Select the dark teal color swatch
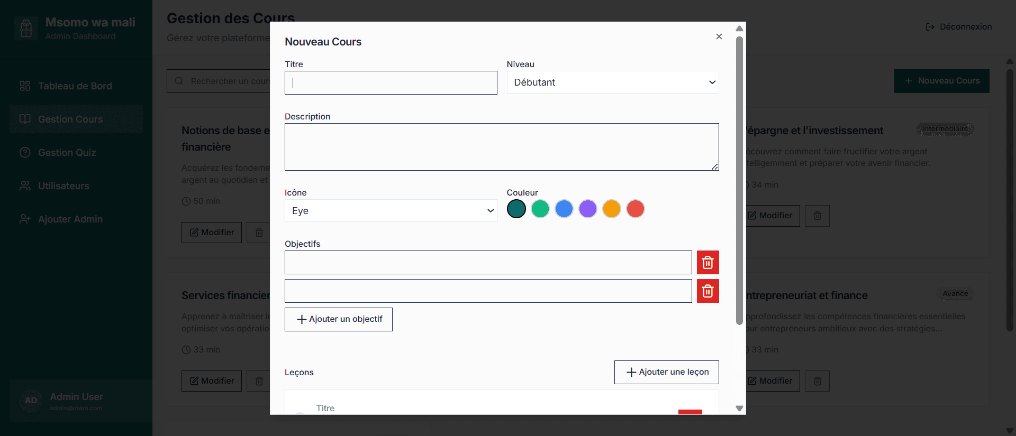The image size is (1016, 436). (x=516, y=209)
